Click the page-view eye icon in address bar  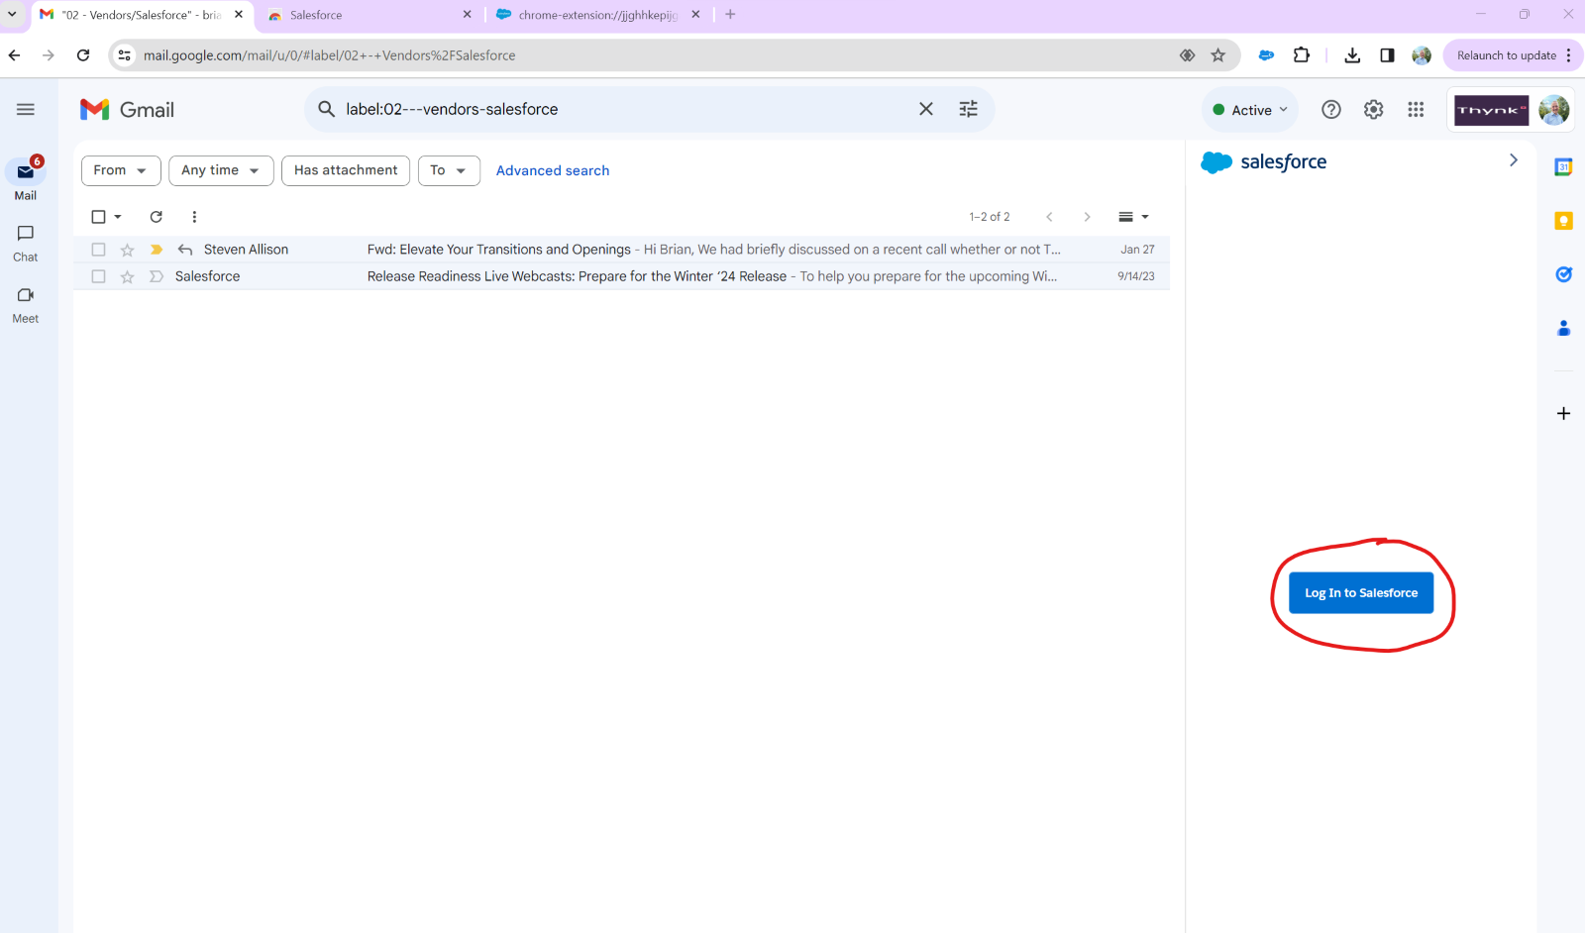(x=1187, y=55)
